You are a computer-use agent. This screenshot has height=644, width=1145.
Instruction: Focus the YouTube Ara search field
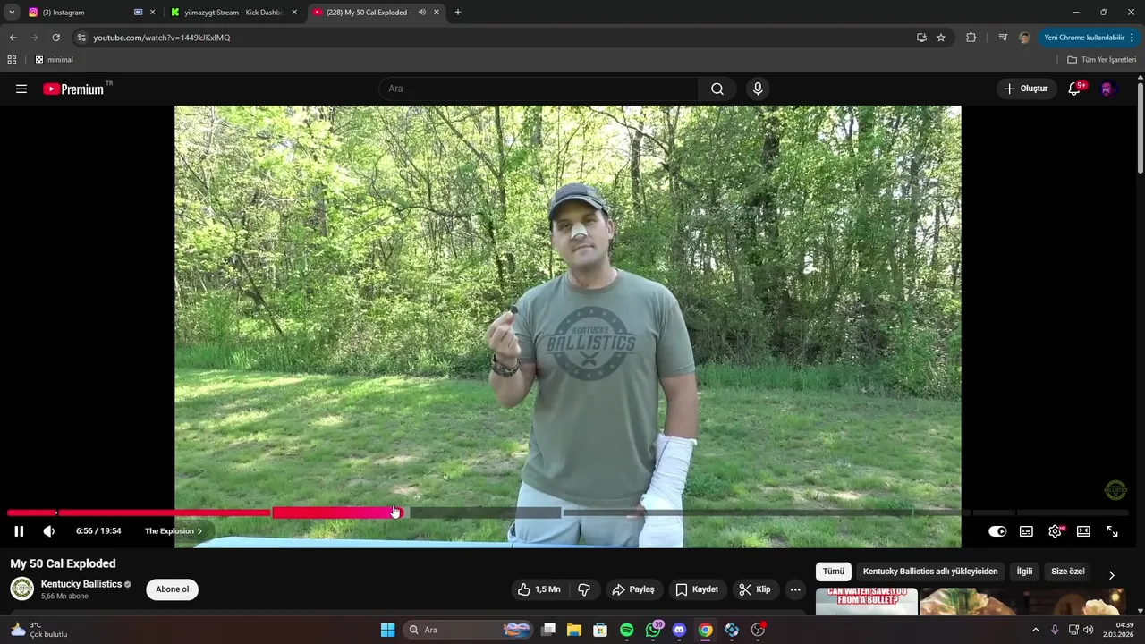(x=539, y=89)
